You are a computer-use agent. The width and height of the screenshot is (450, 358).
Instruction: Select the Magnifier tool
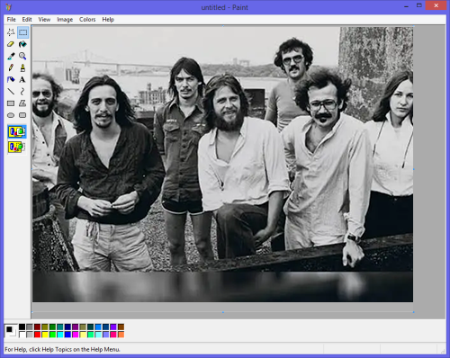pyautogui.click(x=22, y=56)
